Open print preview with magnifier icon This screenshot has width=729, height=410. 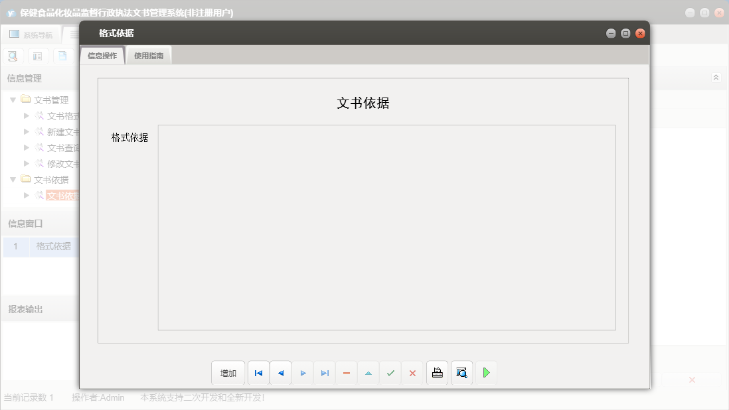(x=461, y=373)
